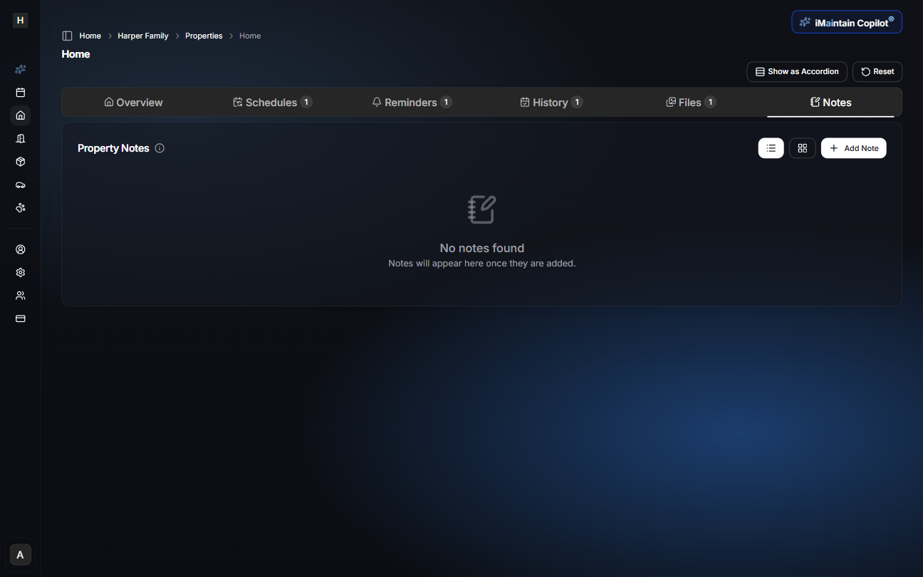Open the box-shaped assets icon in sidebar

coord(21,162)
